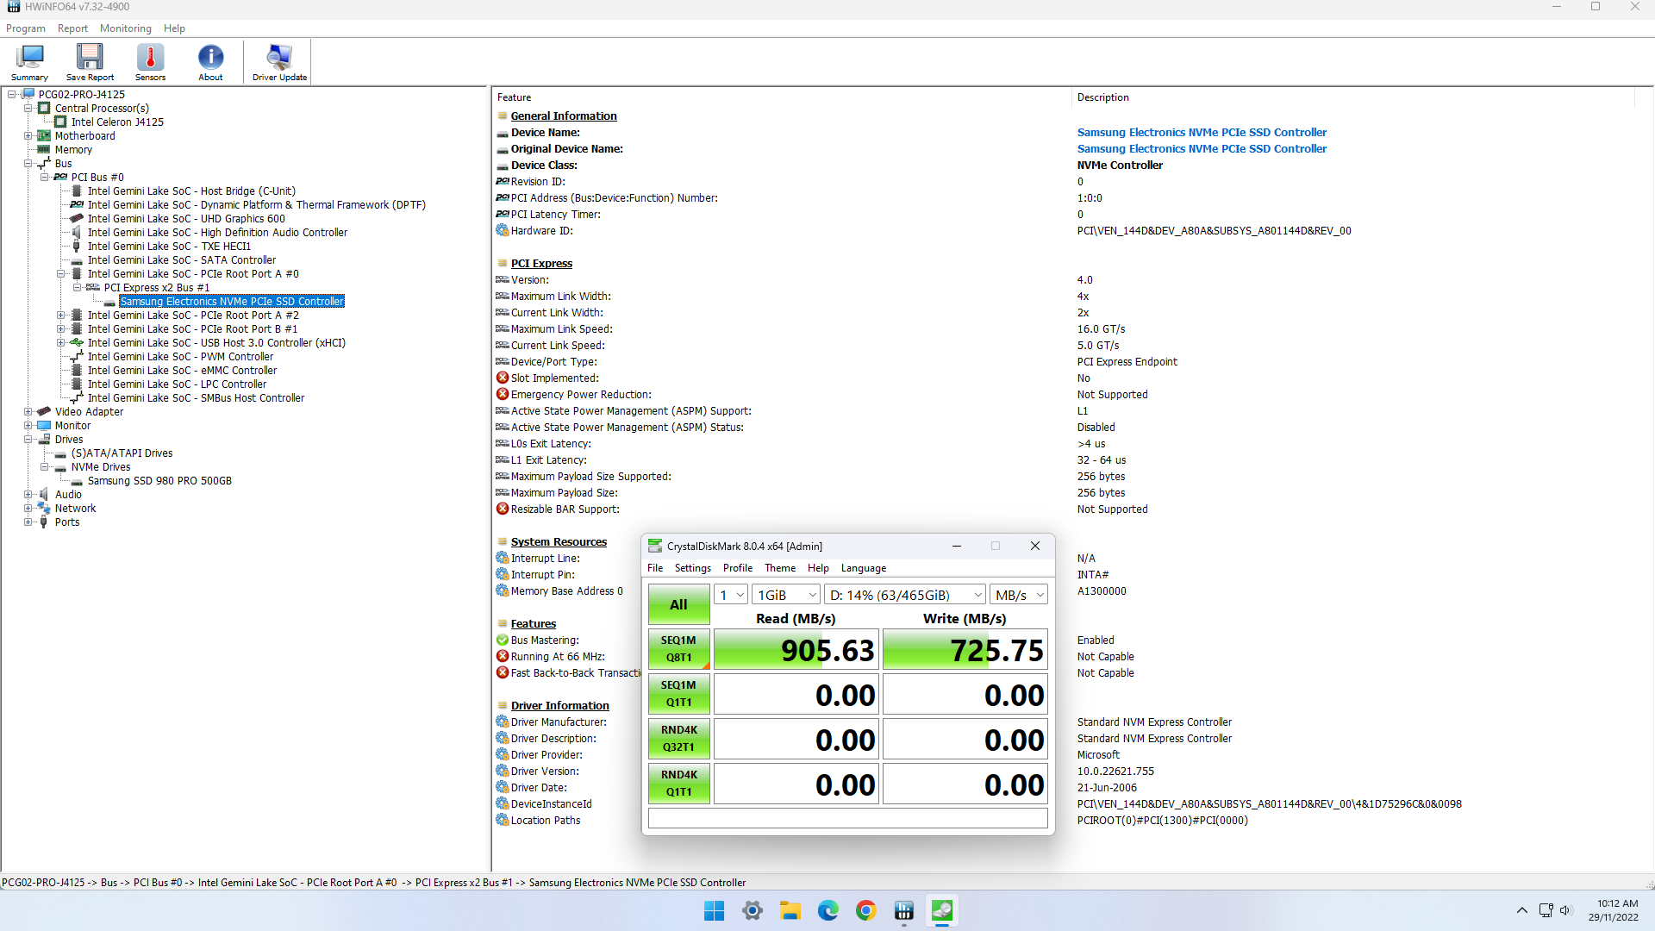The image size is (1655, 931).
Task: Expand the Network tree node
Action: [28, 509]
